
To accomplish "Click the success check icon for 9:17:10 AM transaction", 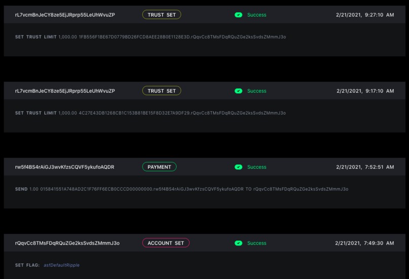I will coord(238,91).
